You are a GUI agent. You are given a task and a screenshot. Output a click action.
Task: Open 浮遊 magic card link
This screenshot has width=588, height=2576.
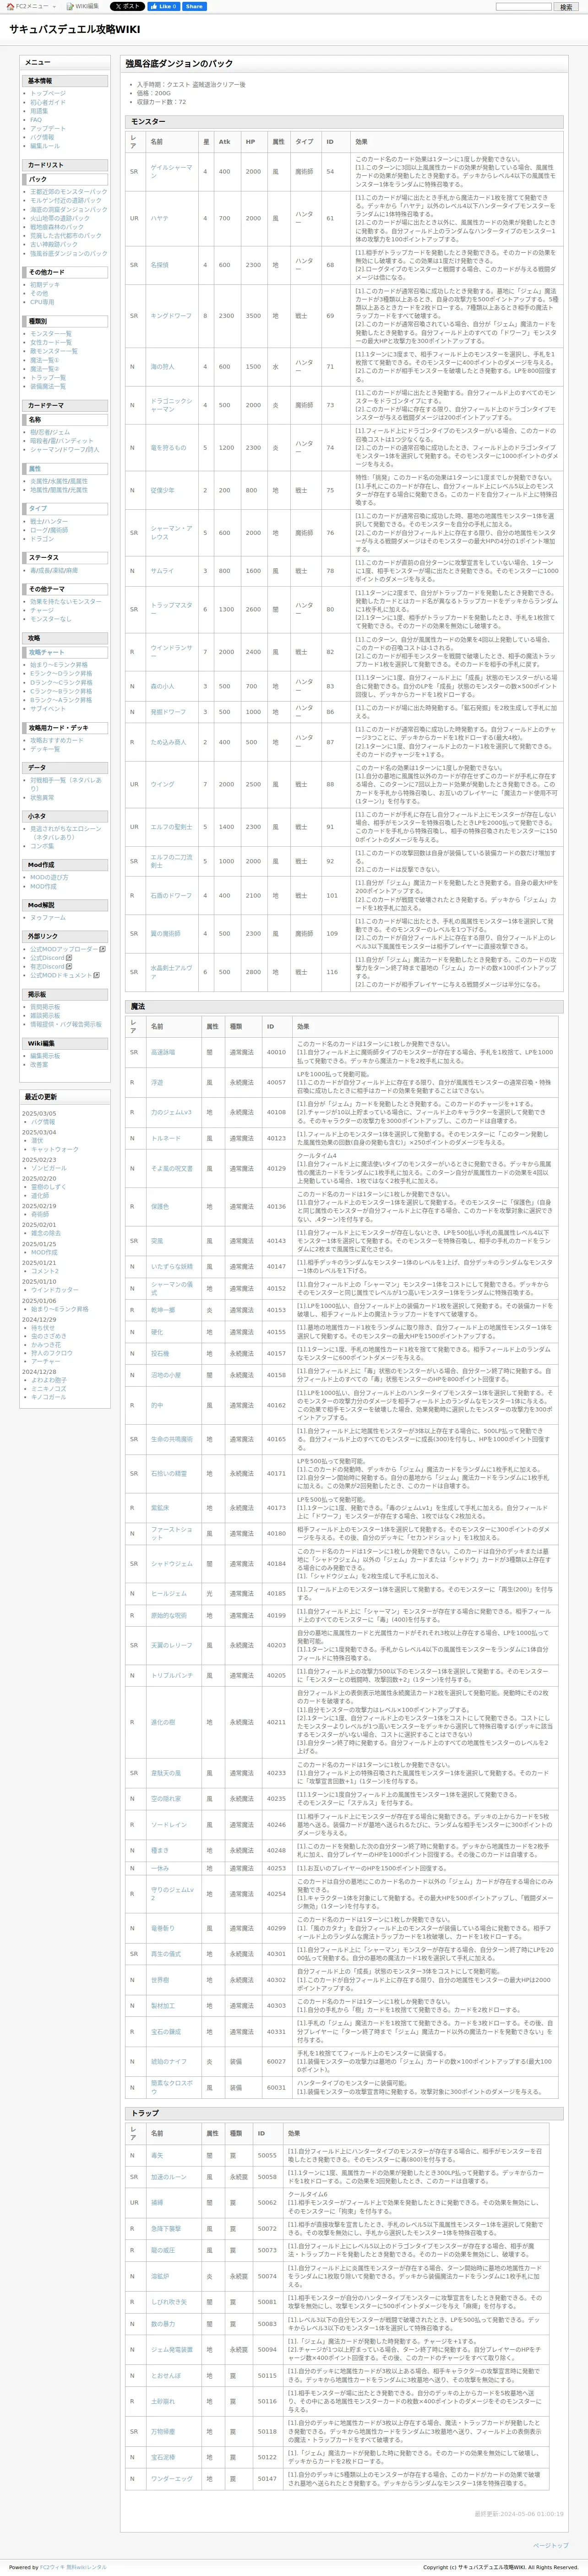157,1082
